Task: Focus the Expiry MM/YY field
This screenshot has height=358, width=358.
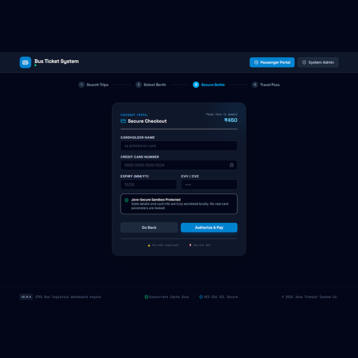Action: [149, 184]
